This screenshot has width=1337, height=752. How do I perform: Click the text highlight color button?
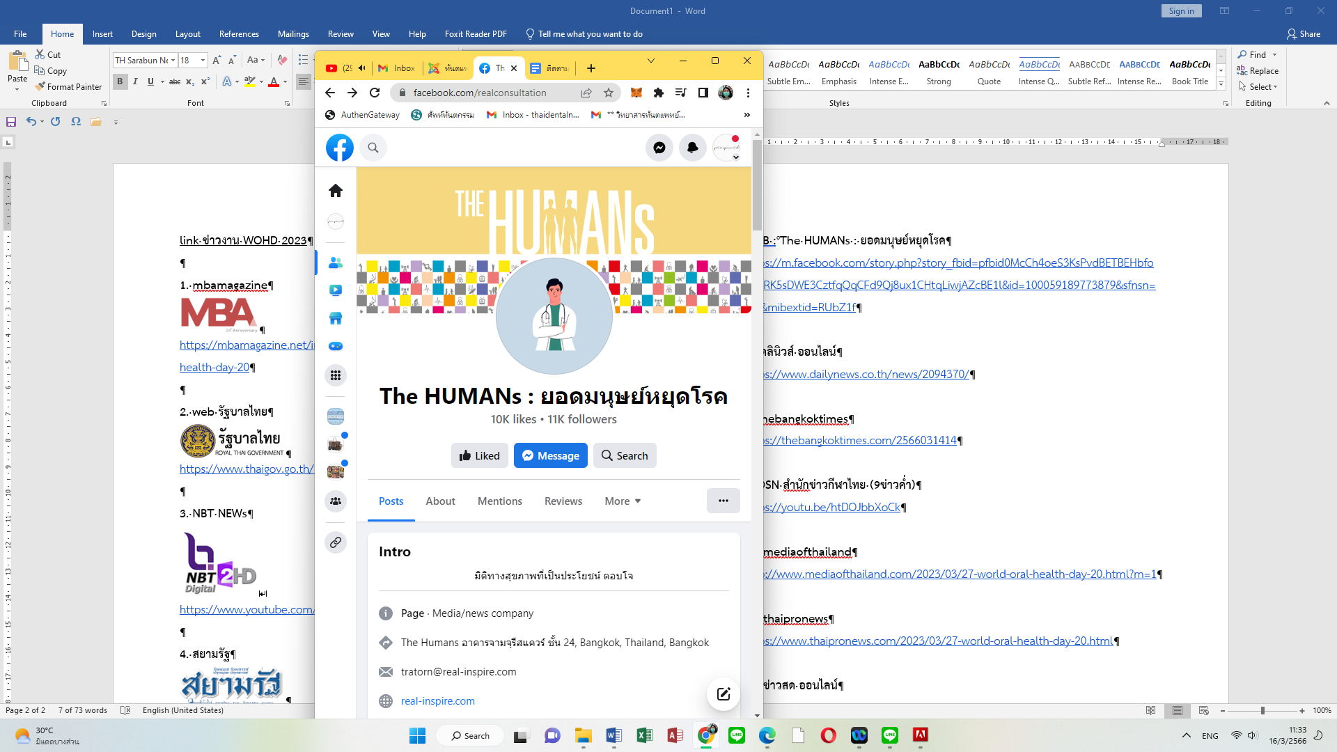pyautogui.click(x=250, y=81)
